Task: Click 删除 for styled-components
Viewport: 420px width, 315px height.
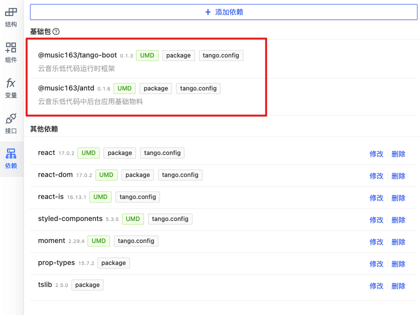Action: pos(398,220)
